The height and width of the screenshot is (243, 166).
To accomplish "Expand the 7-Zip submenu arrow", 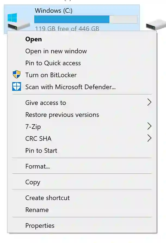I will pos(149,126).
